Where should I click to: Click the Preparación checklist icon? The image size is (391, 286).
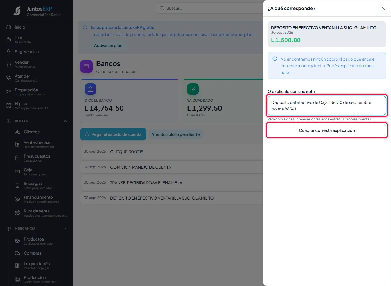coord(9,92)
